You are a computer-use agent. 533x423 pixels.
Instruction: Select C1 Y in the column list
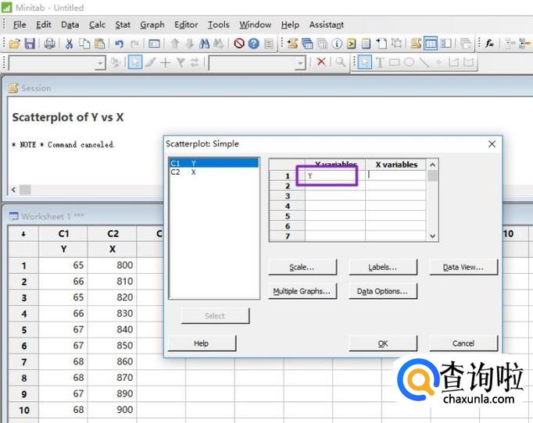tap(214, 163)
